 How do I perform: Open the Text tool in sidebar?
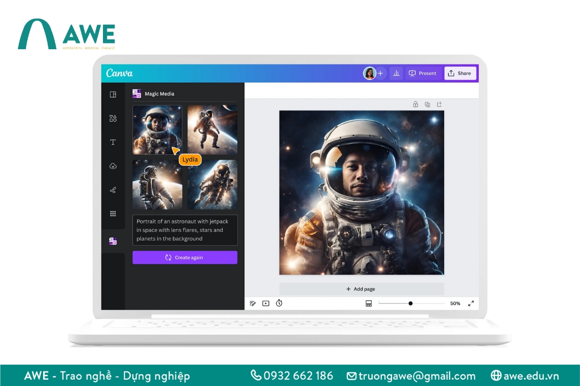tap(113, 142)
